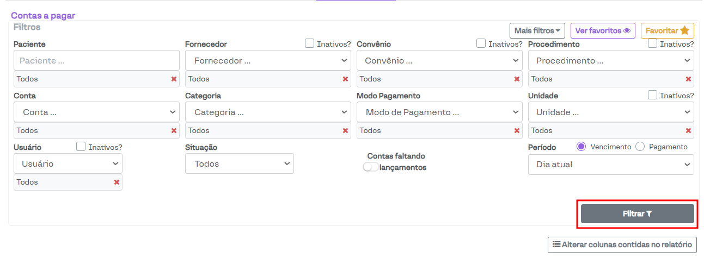The image size is (704, 259).
Task: Open the Modo de Pagamento dropdown
Action: (x=439, y=112)
